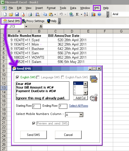Open the Window menu
This screenshot has height=151, width=129.
(85, 8)
